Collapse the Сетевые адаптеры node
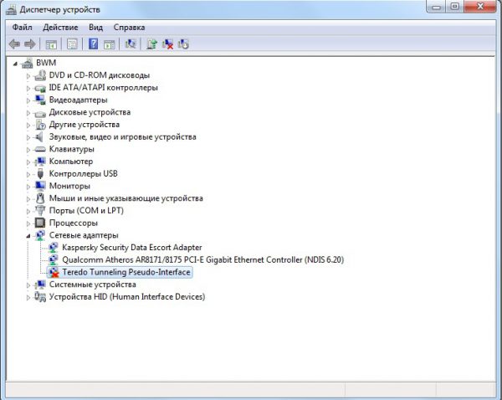Viewport: 502px width, 400px height. (28, 236)
